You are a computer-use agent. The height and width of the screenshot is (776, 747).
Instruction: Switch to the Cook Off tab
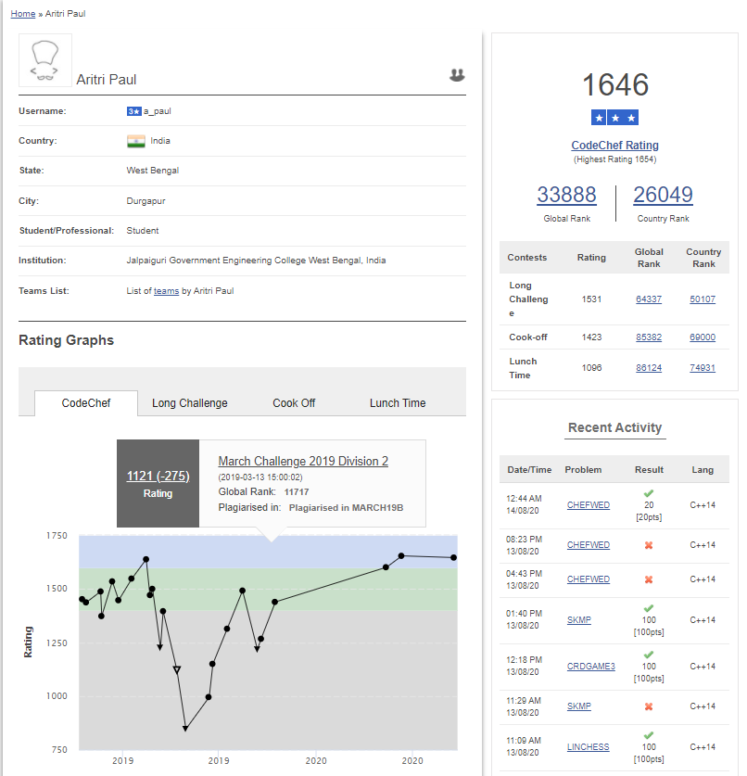[294, 403]
